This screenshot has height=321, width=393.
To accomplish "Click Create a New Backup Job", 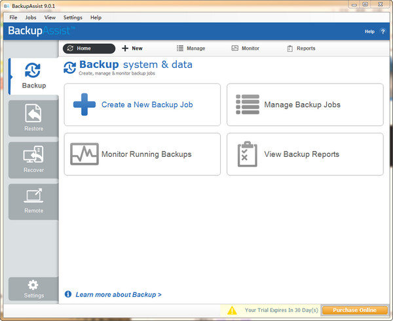I will pyautogui.click(x=142, y=105).
